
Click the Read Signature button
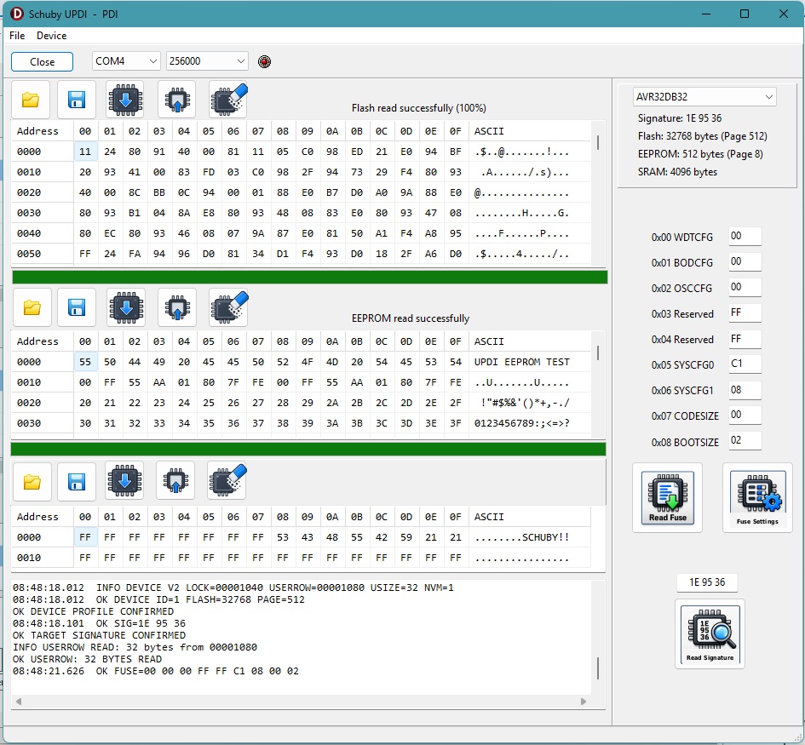(710, 634)
